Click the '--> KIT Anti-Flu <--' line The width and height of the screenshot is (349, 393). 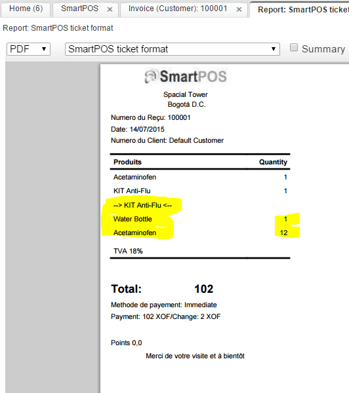(x=142, y=205)
